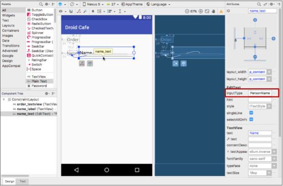Viewport: 283px width, 186px height.
Task: Click the inputType field showing PersonName
Action: click(260, 93)
